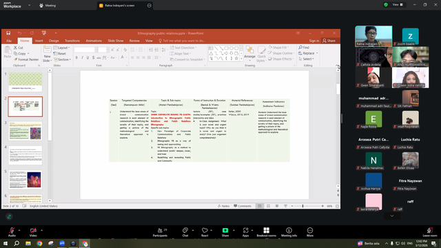Open Zoom Workplace dropdown menu
The image size is (441, 248).
(x=29, y=5)
